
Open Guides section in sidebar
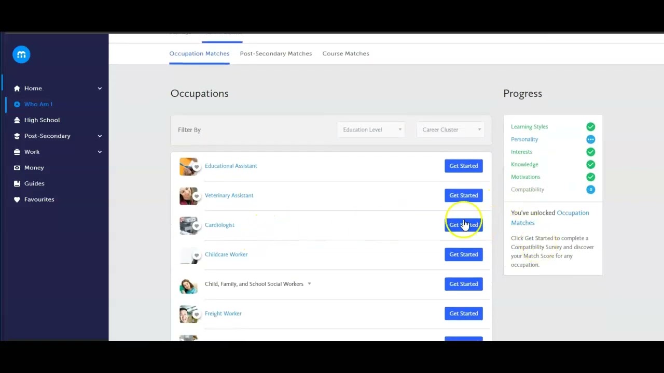click(x=34, y=183)
